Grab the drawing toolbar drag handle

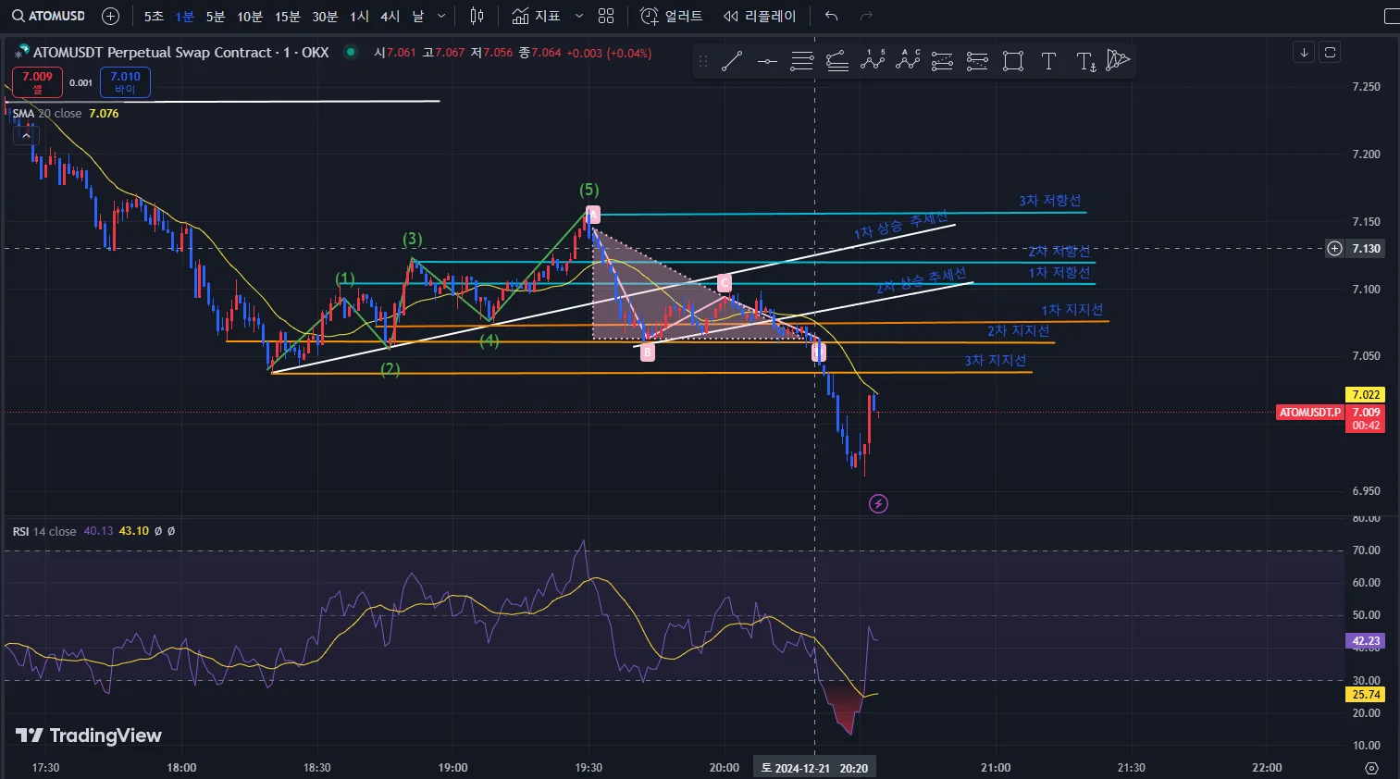coord(703,61)
